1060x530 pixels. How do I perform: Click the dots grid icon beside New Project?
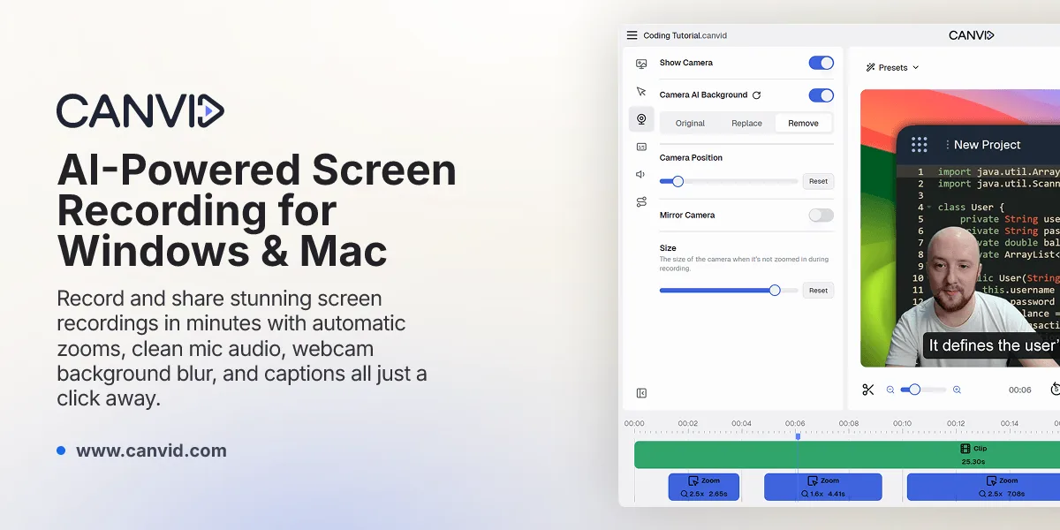click(x=919, y=145)
